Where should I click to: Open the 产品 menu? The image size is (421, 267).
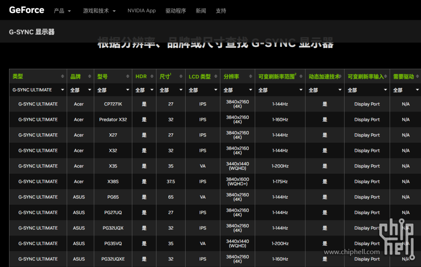pos(62,11)
